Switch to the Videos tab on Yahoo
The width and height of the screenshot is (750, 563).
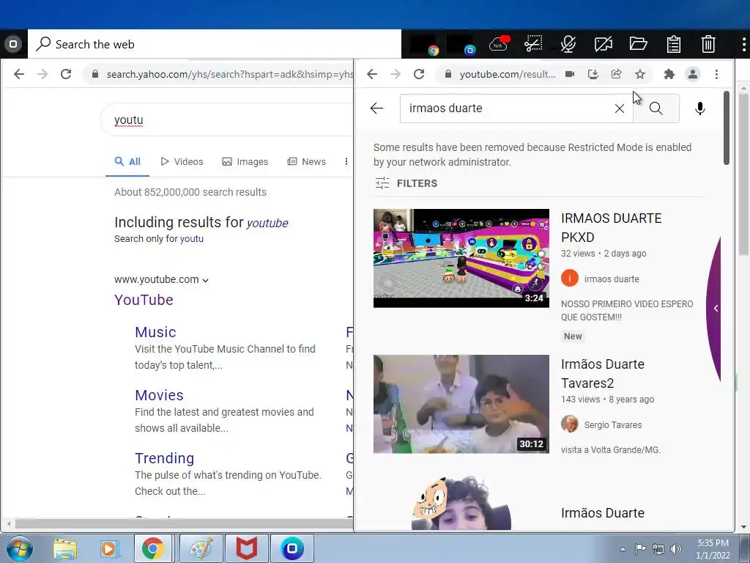(x=182, y=162)
